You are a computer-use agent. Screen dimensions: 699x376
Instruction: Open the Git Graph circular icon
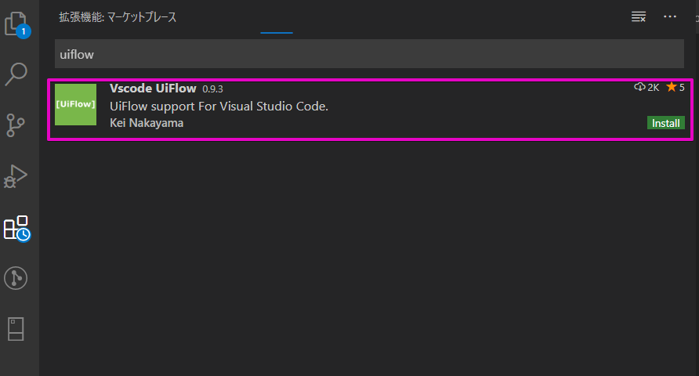16,278
